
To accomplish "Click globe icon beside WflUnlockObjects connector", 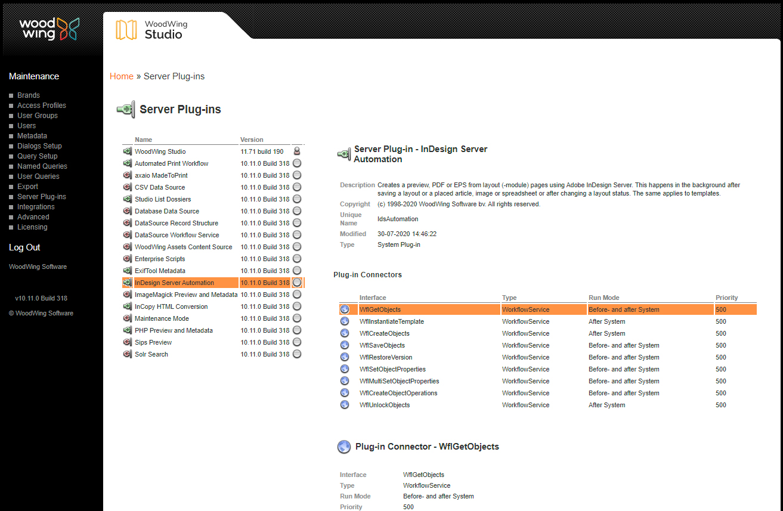I will pos(345,405).
